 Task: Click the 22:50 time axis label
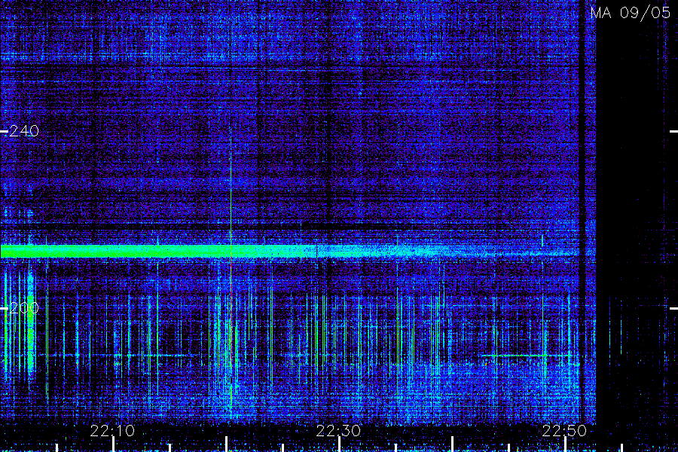coord(565,431)
